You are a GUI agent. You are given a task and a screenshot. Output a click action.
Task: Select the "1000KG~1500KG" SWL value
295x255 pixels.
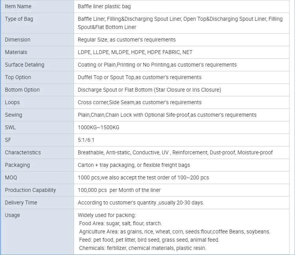tap(98, 127)
